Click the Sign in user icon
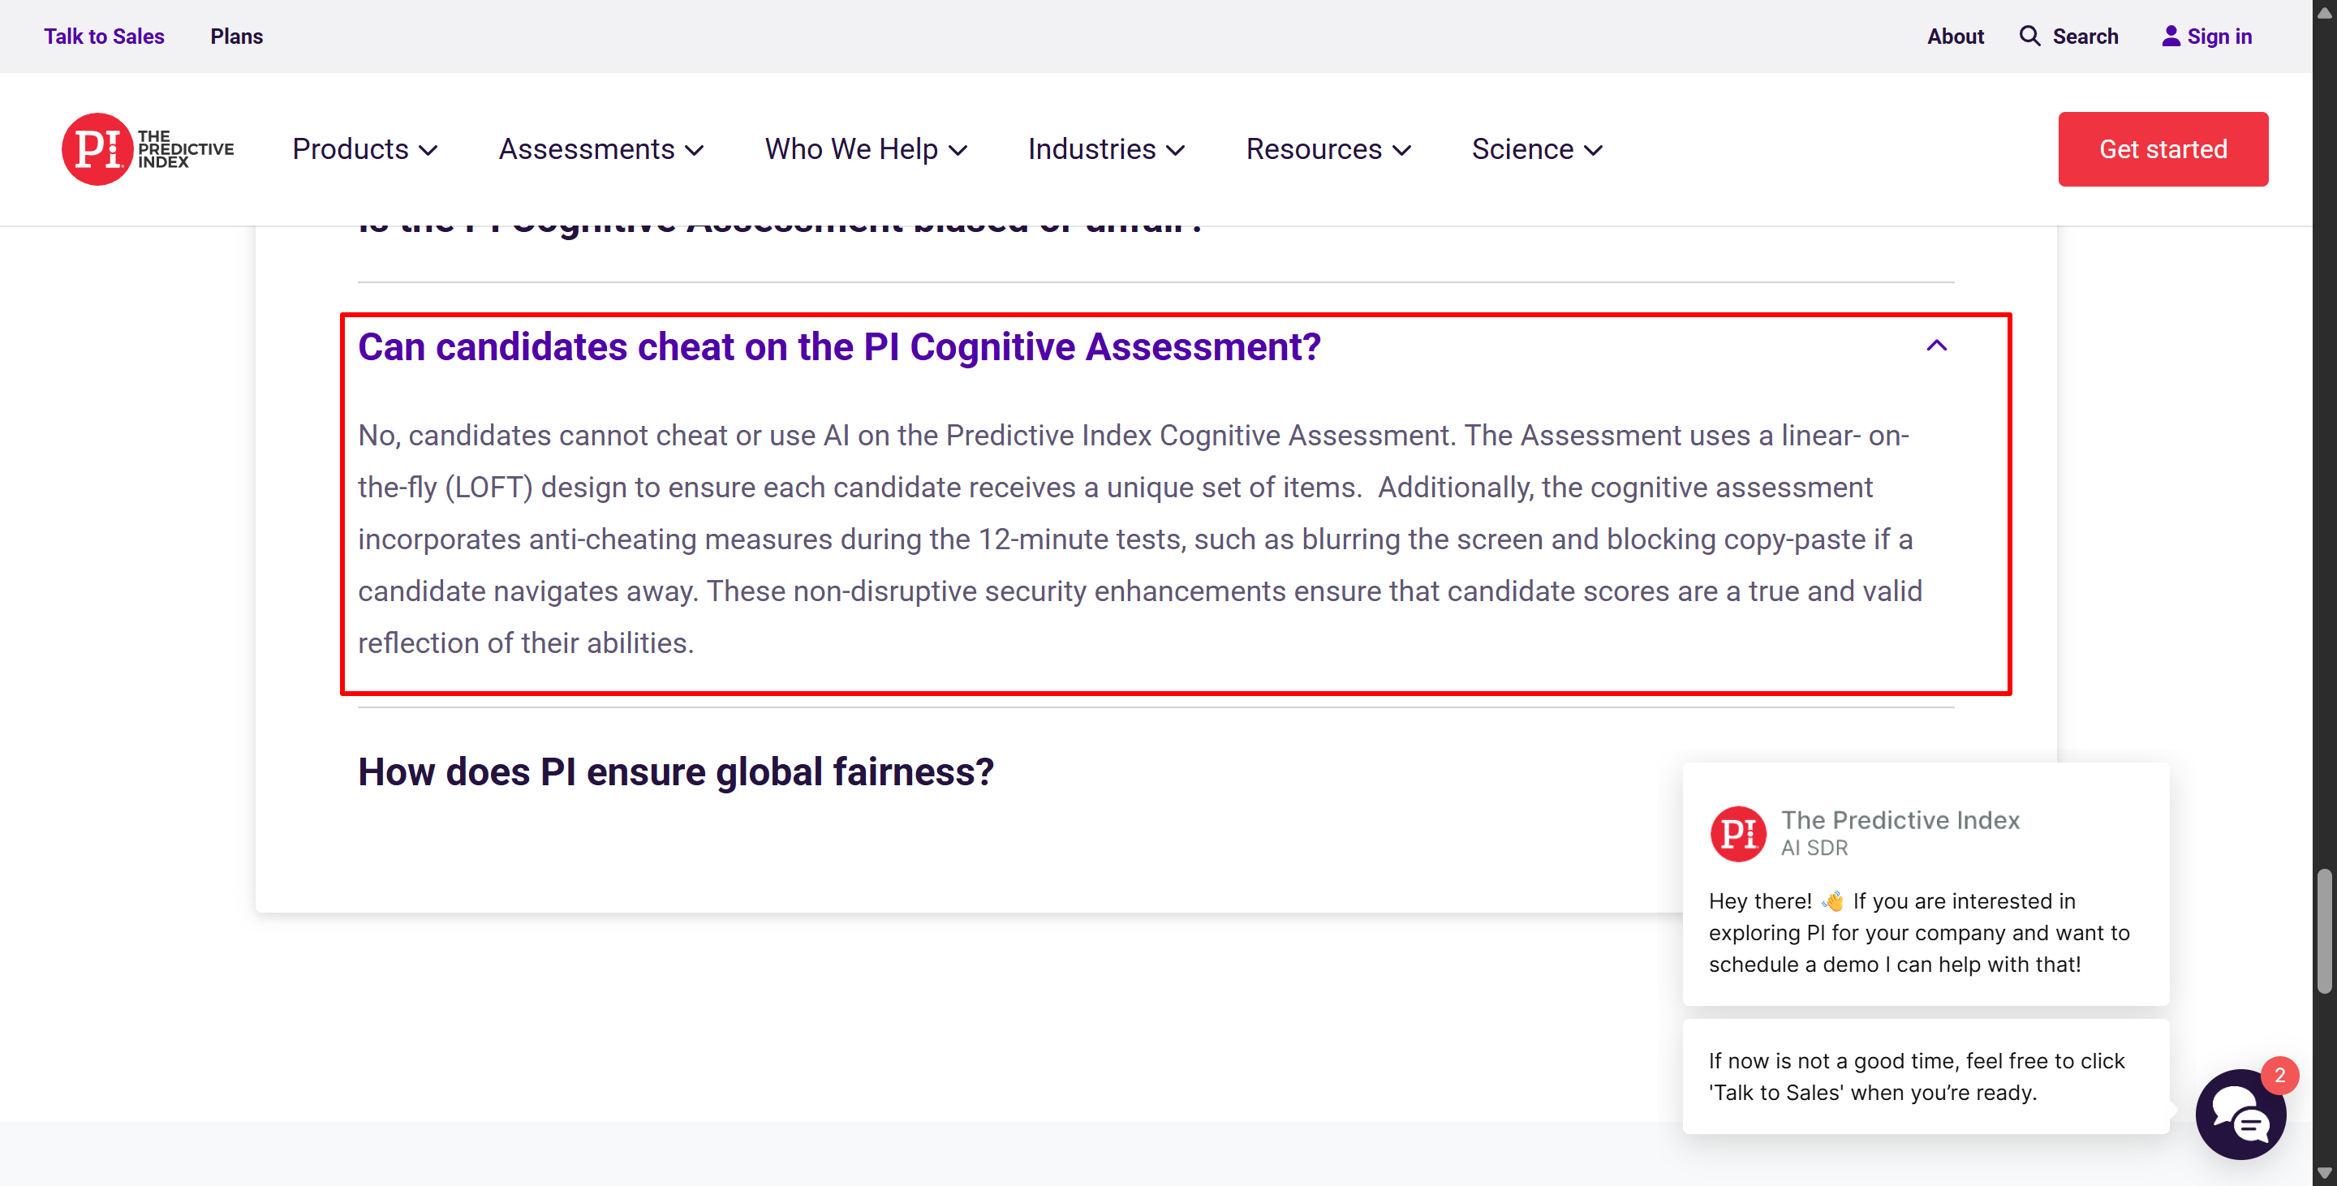2337x1186 pixels. coord(2171,37)
